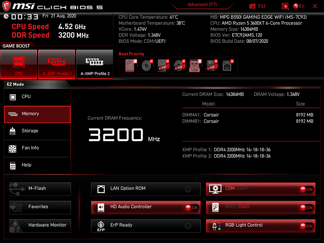Activate A-XMP Profile 1
This screenshot has height=243, width=324.
coord(56,64)
